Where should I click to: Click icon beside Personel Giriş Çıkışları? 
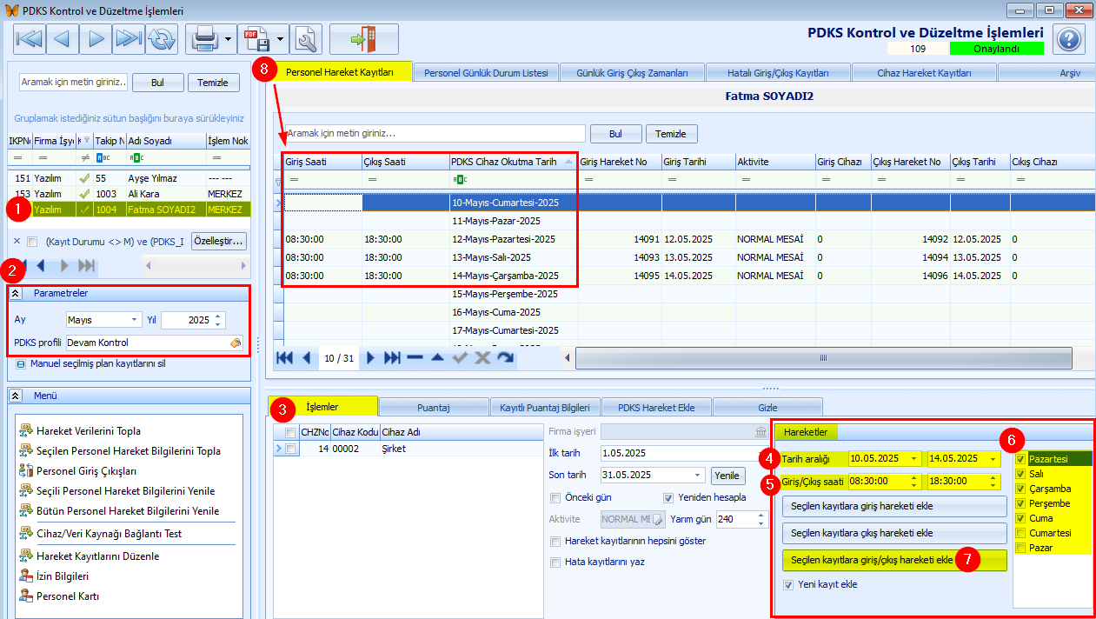point(26,471)
